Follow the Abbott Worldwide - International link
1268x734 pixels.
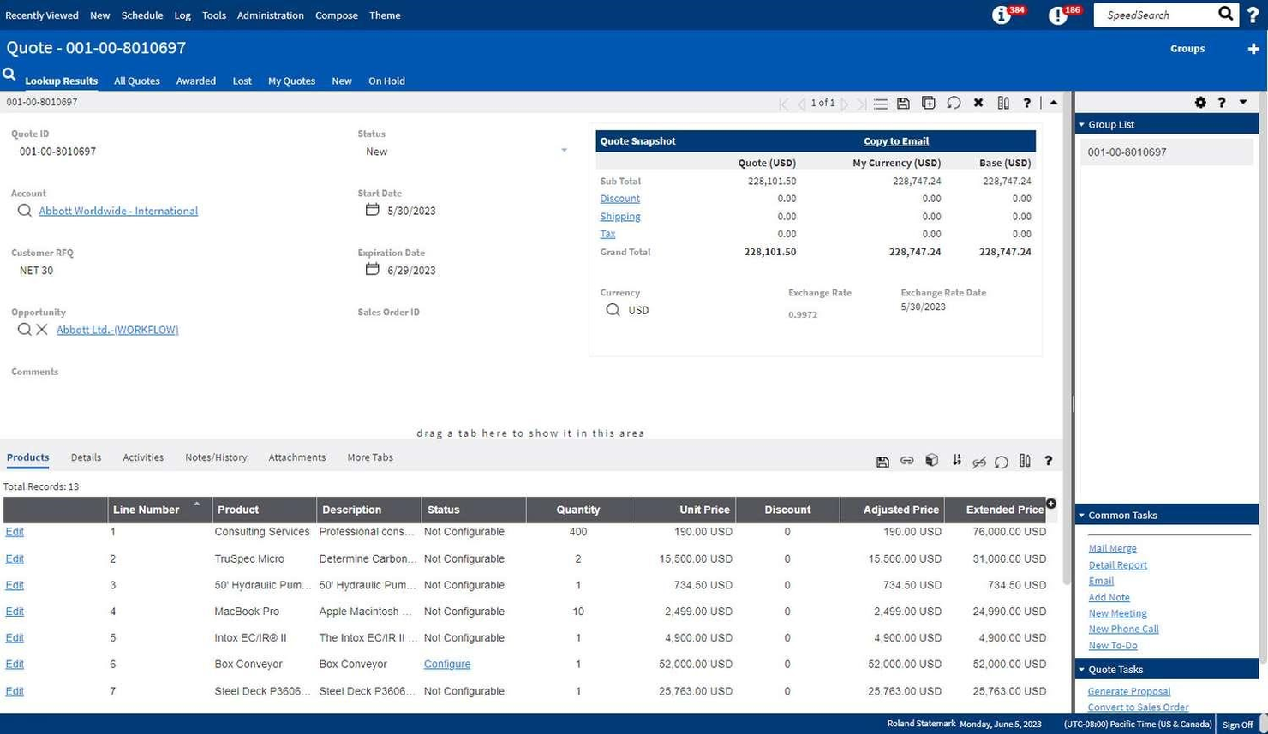(x=118, y=211)
